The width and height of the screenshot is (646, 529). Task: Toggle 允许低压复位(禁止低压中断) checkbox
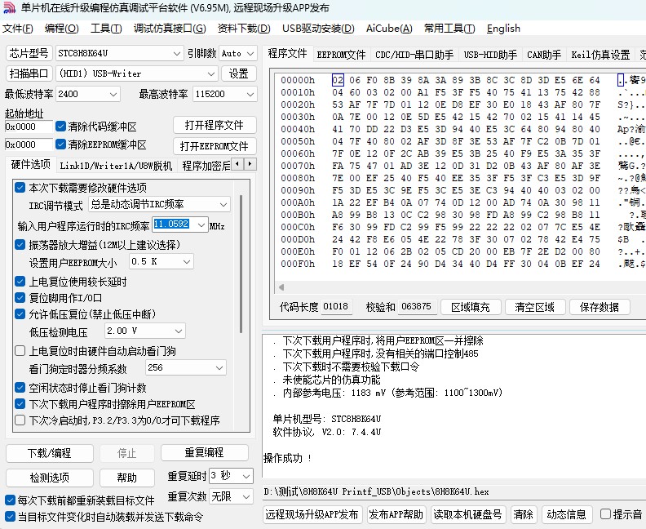[x=20, y=314]
